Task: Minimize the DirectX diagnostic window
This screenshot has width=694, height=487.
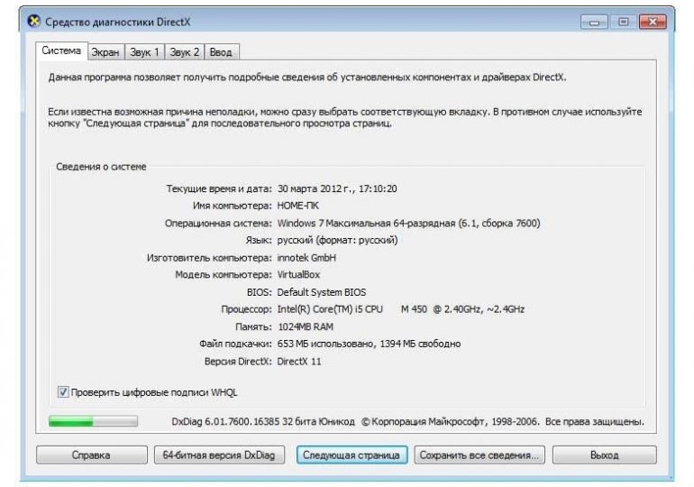Action: click(593, 21)
